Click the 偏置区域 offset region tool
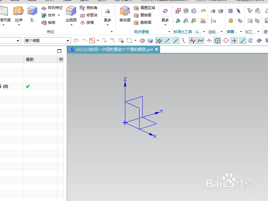This screenshot has width=268, height=201. (x=144, y=8)
